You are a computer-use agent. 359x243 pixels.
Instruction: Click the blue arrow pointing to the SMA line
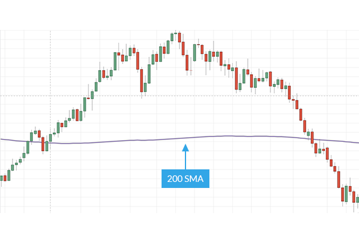(185, 156)
